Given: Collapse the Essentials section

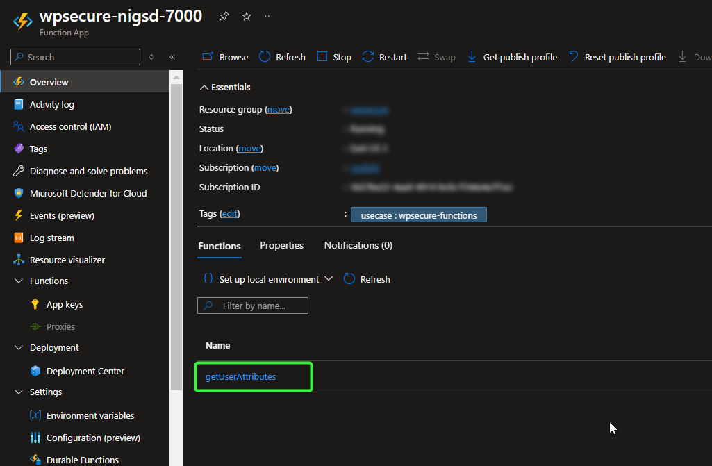Looking at the screenshot, I should click(x=204, y=87).
